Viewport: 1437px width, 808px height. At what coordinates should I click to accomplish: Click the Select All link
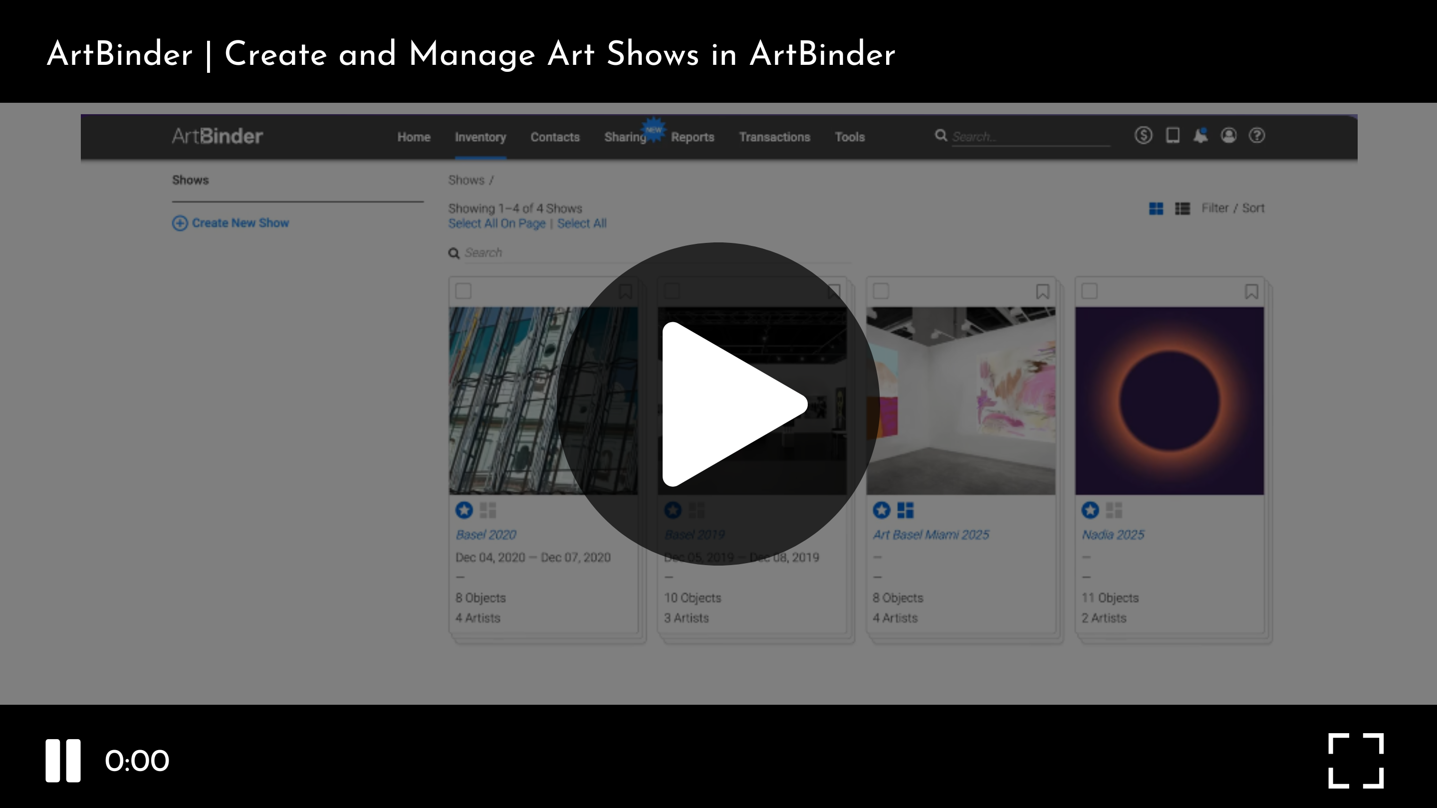coord(582,223)
